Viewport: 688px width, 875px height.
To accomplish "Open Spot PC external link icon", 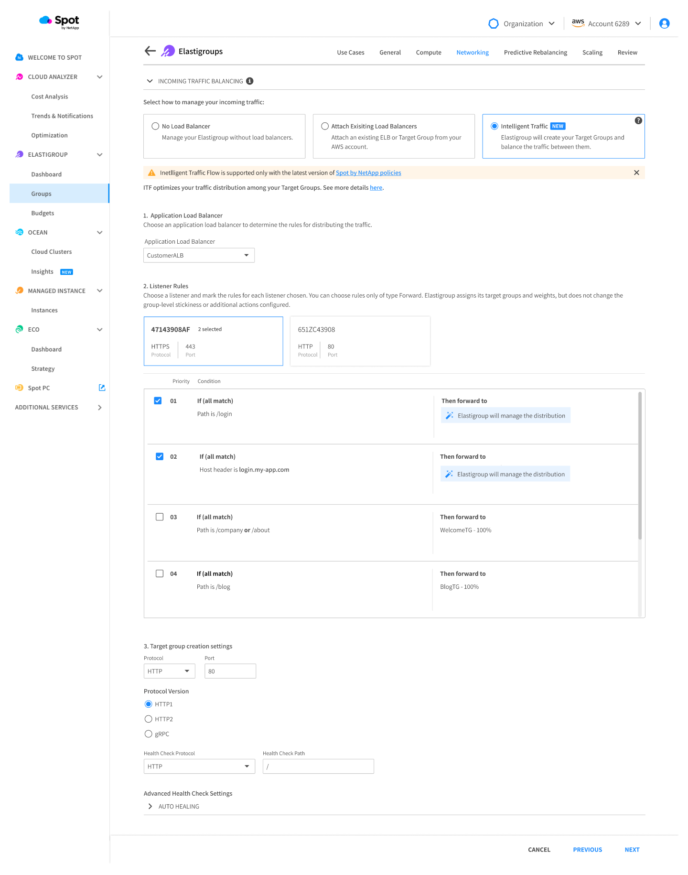I will (x=102, y=388).
